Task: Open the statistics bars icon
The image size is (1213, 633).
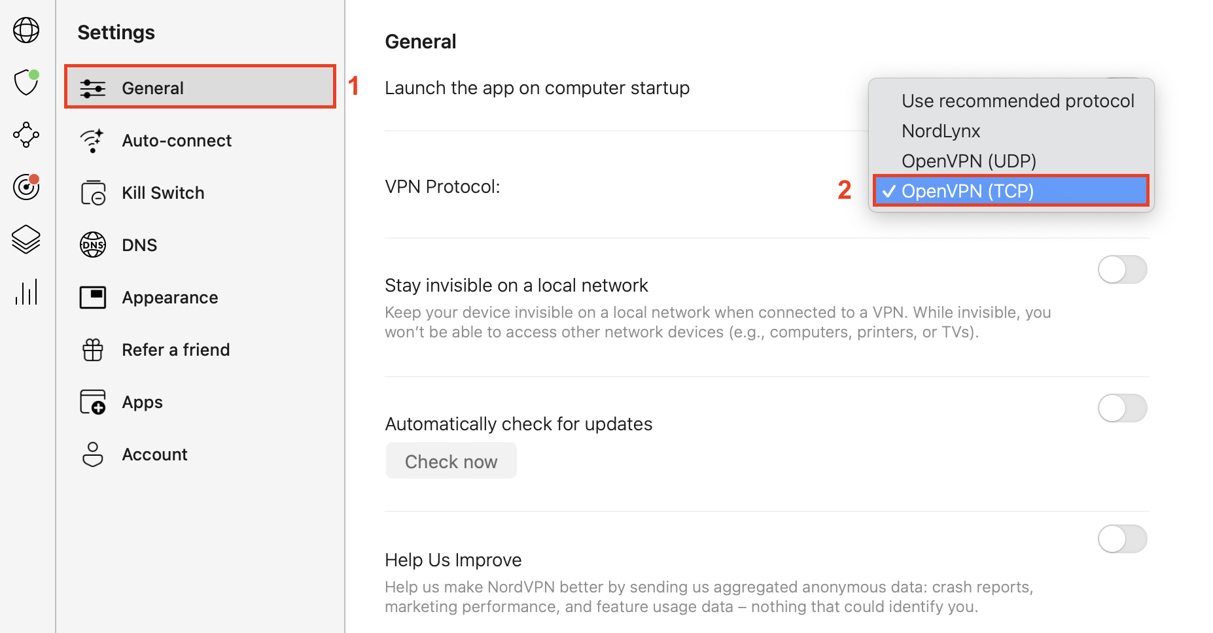Action: pyautogui.click(x=26, y=292)
